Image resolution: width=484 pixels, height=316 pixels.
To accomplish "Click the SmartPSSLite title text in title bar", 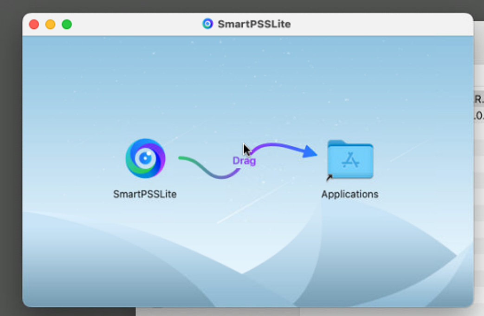I will [254, 24].
